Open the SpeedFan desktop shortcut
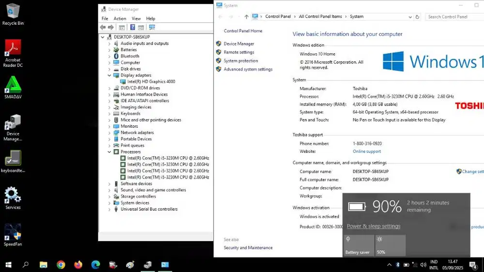This screenshot has width=484, height=272. click(13, 235)
